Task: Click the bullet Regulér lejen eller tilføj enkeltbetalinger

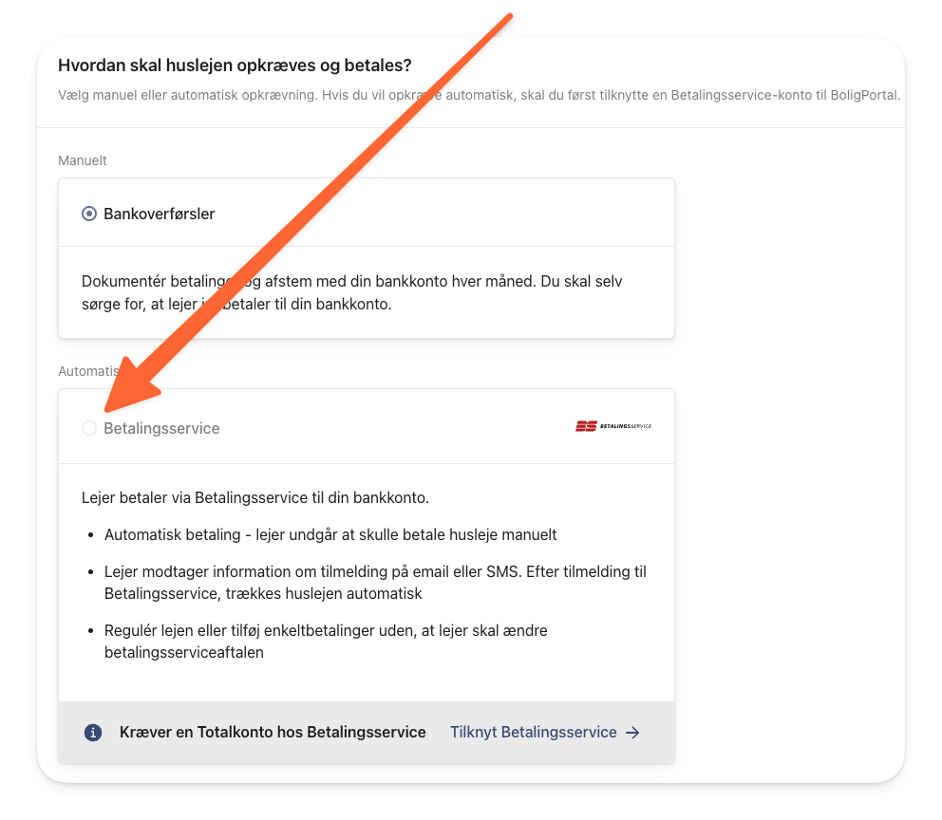Action: [326, 642]
